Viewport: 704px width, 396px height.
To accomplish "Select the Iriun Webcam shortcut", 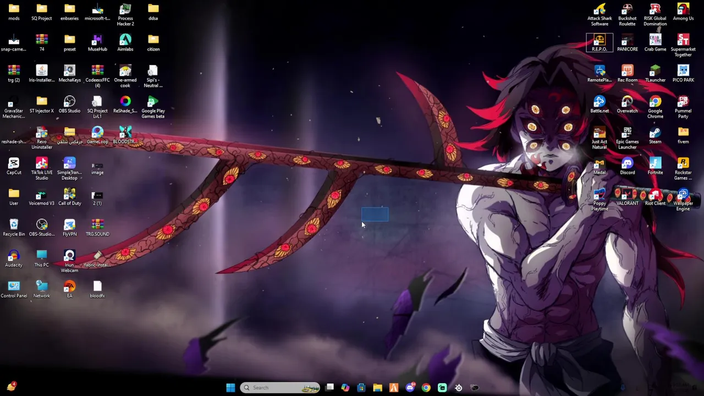I will click(69, 261).
